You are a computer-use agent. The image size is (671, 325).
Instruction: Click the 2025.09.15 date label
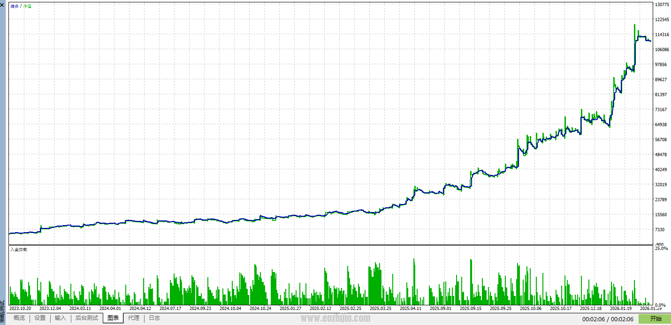(x=471, y=309)
